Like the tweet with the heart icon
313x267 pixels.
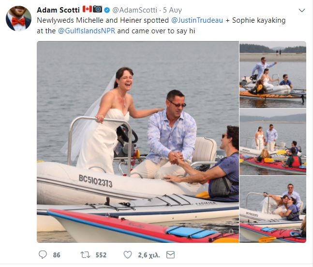[x=128, y=254]
